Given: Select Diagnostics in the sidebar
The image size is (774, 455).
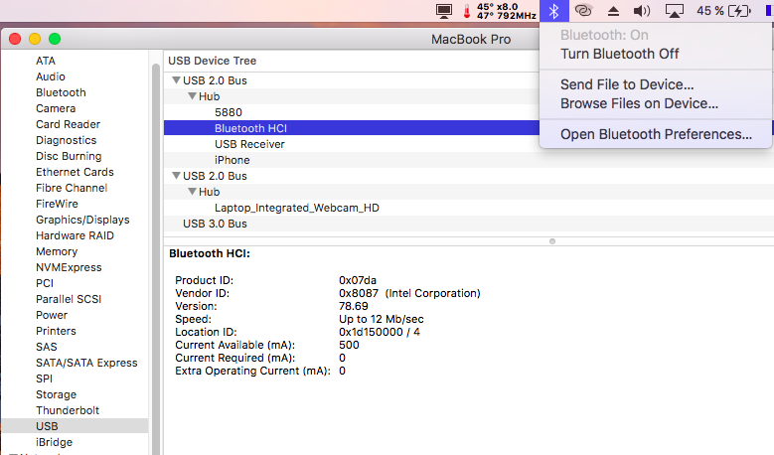Looking at the screenshot, I should point(67,140).
